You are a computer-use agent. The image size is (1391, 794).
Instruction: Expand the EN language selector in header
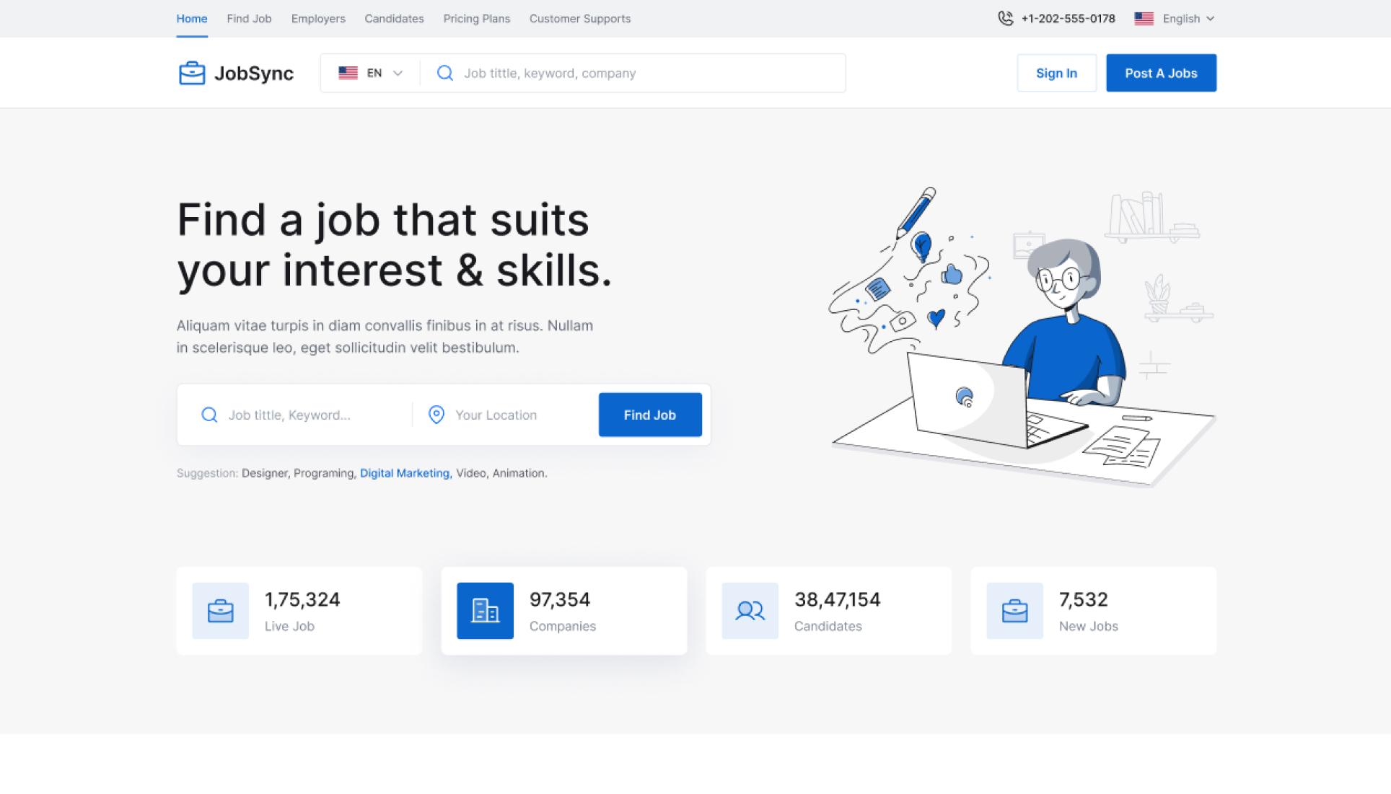click(x=372, y=73)
